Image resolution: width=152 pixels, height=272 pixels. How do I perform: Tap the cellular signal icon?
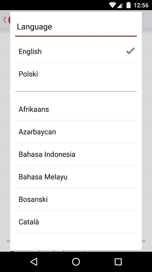pyautogui.click(x=120, y=5)
